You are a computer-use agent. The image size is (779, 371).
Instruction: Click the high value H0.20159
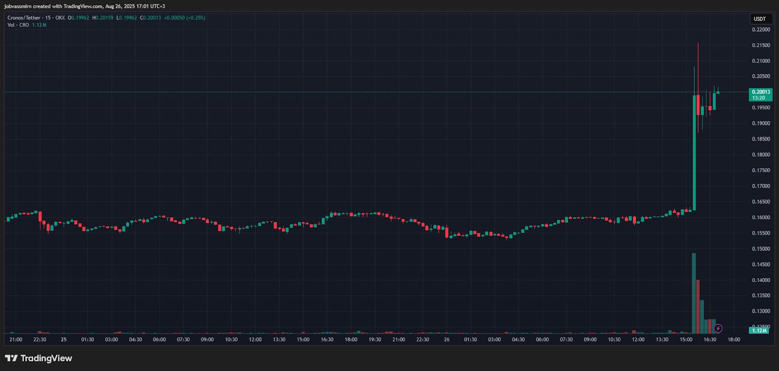103,18
